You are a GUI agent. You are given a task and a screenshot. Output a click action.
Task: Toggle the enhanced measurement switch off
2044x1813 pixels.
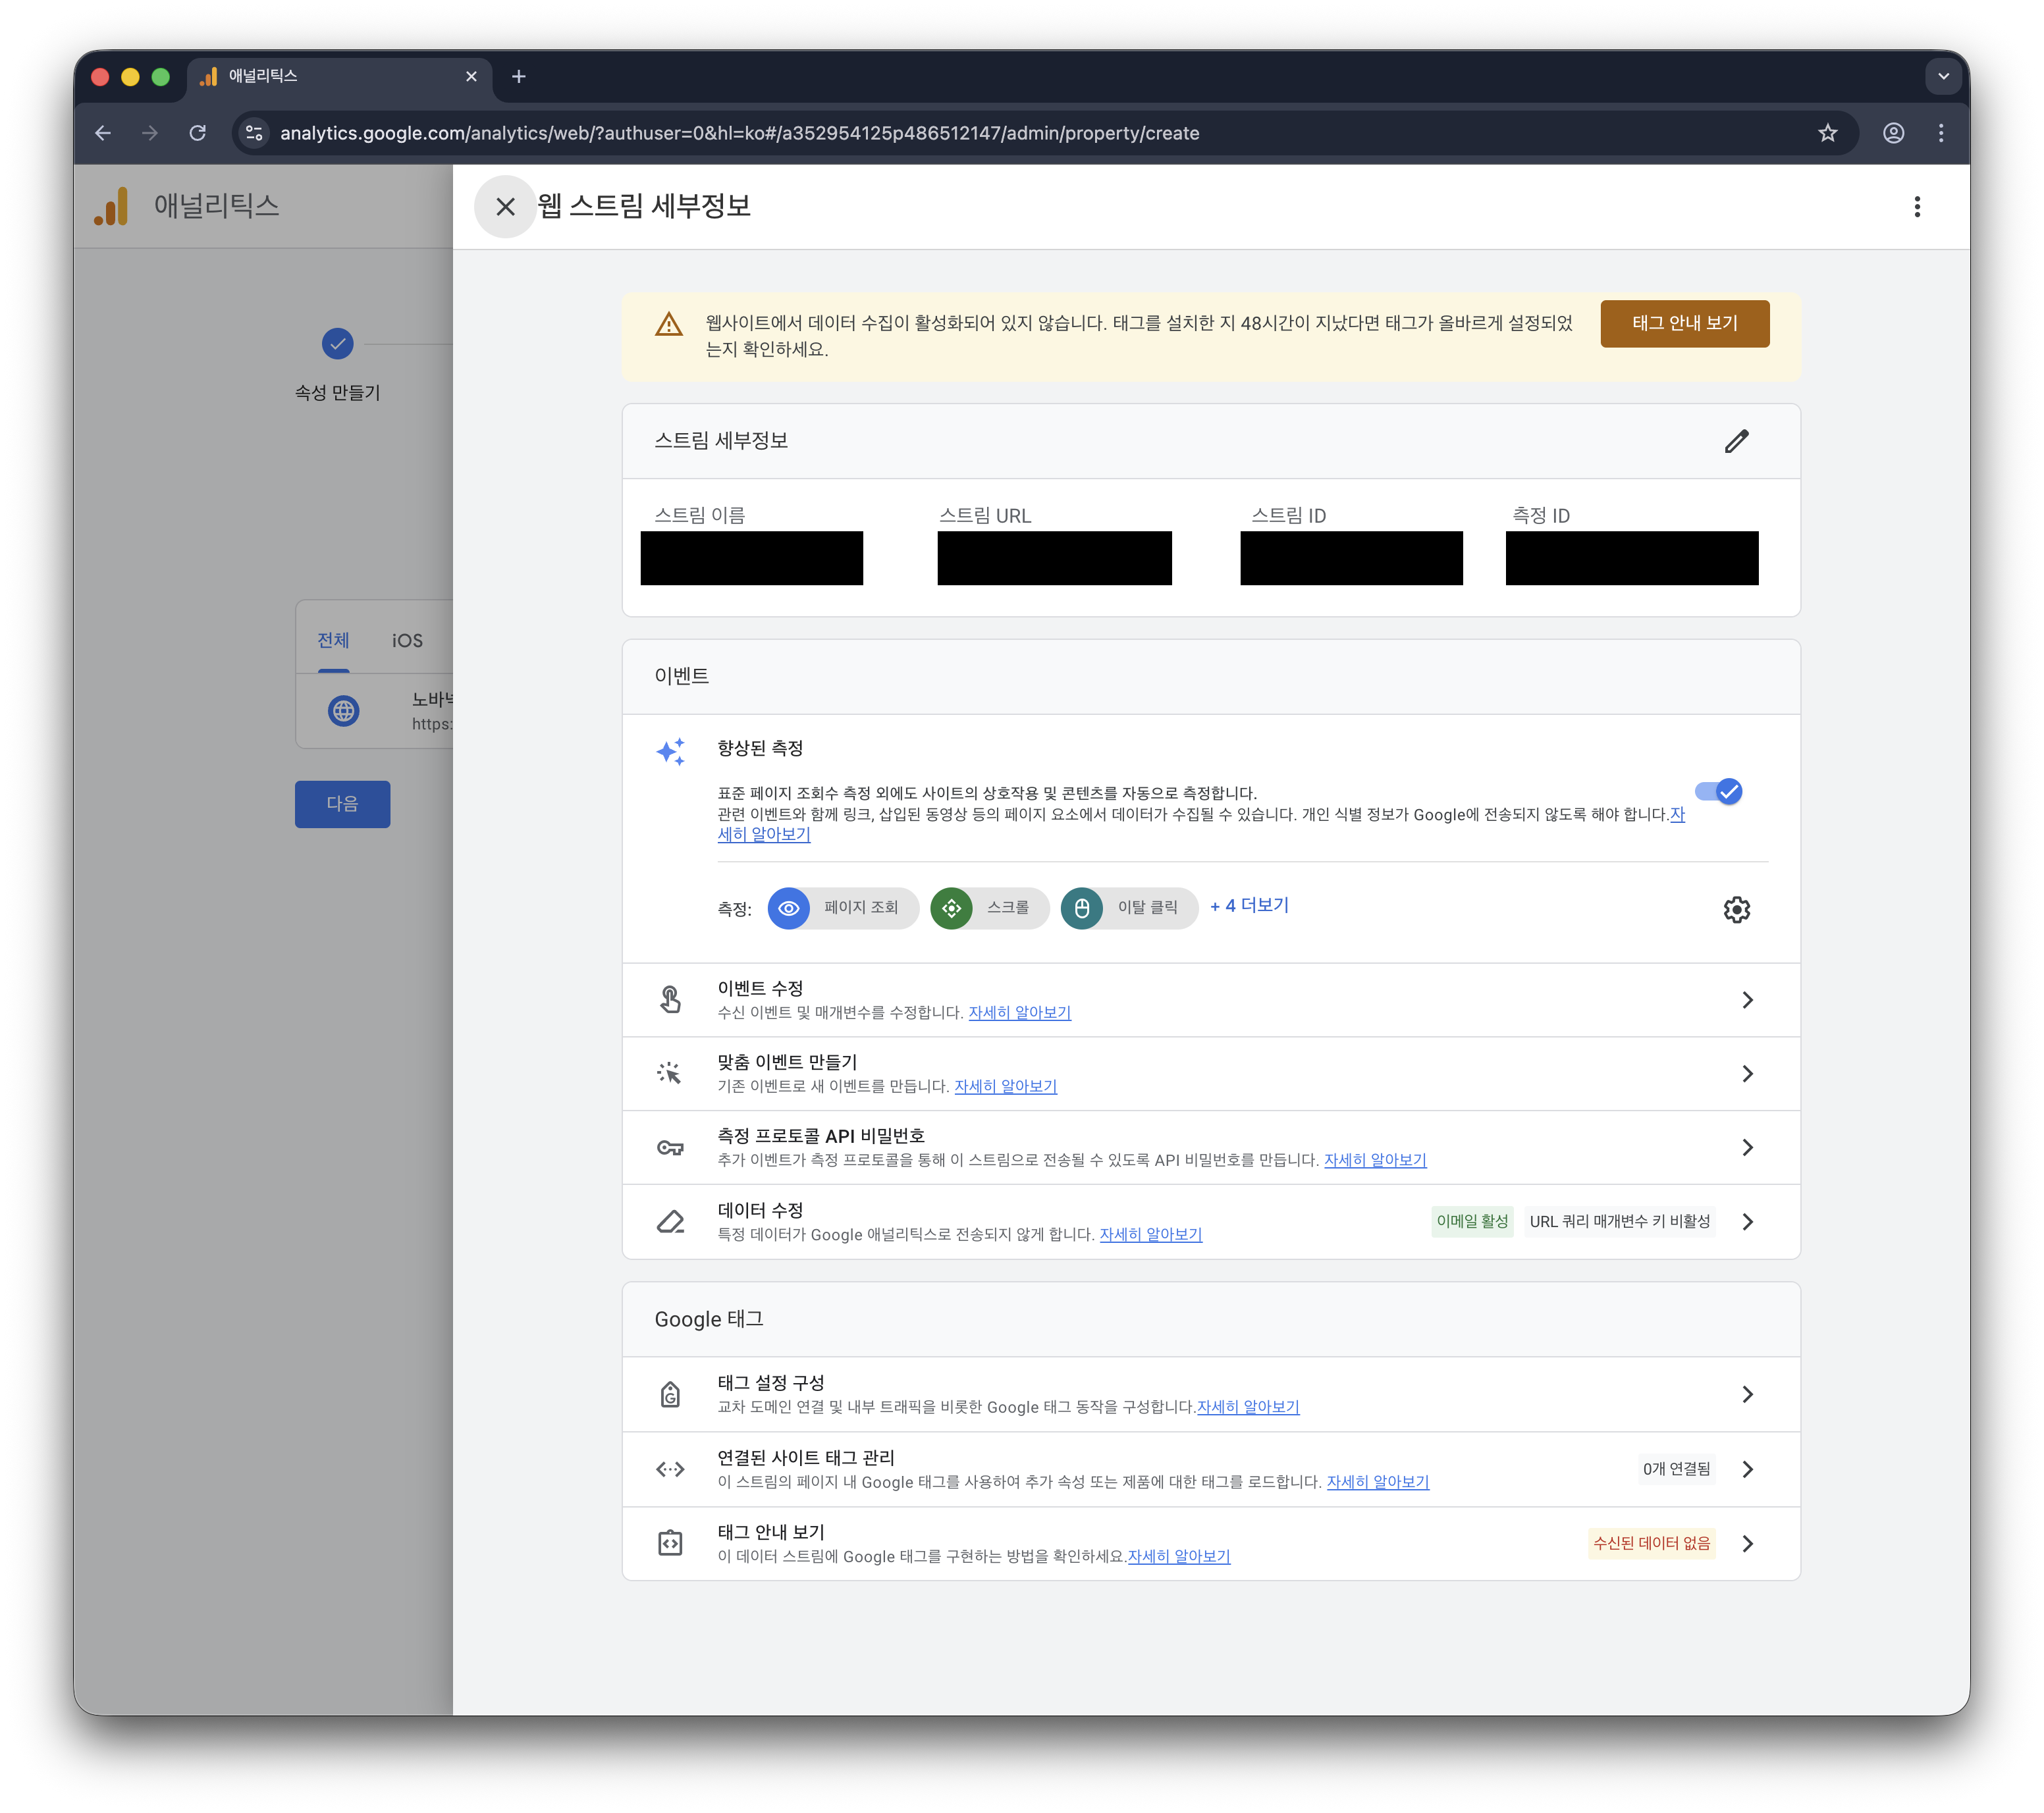1719,793
